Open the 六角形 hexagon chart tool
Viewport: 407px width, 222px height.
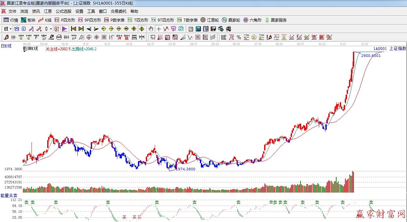tap(252, 20)
